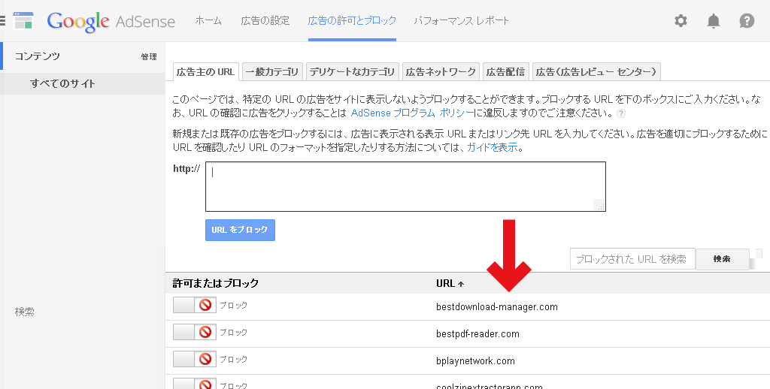
Task: Open the hamburger menu at top left
Action: coord(2,20)
